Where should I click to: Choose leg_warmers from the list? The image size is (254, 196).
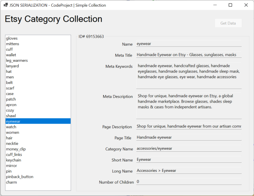(38, 61)
